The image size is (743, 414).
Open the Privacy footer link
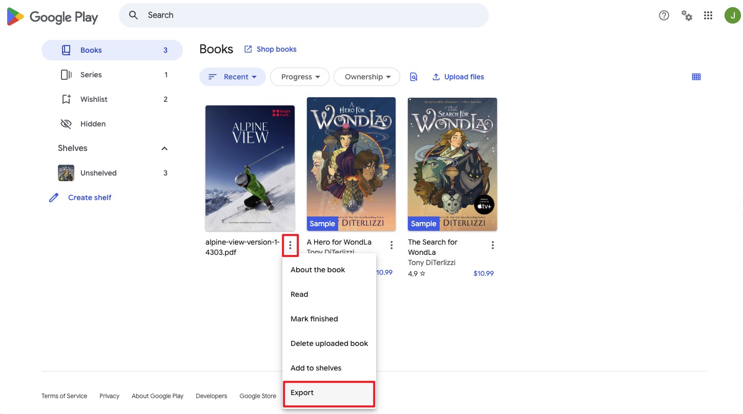109,396
